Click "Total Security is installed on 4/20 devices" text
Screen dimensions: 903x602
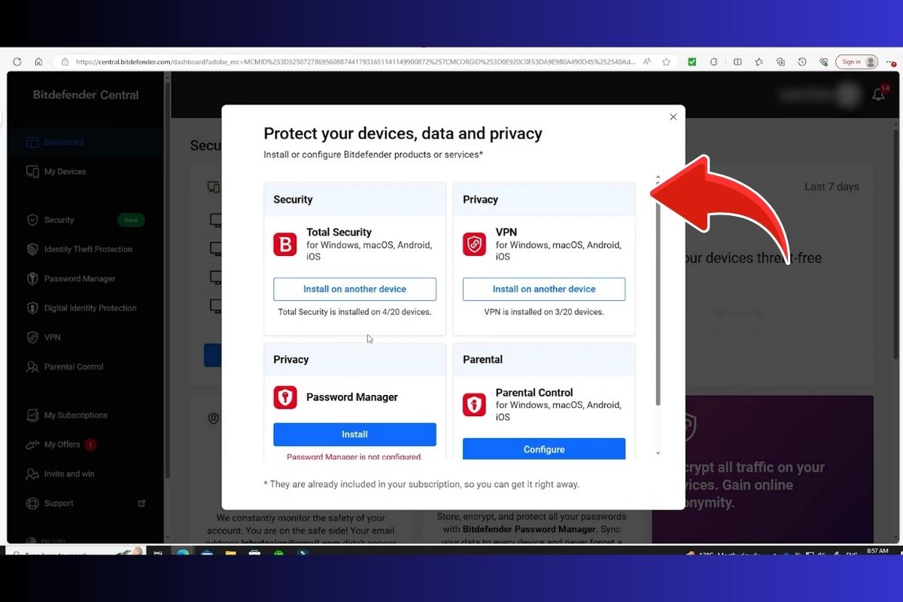point(354,312)
